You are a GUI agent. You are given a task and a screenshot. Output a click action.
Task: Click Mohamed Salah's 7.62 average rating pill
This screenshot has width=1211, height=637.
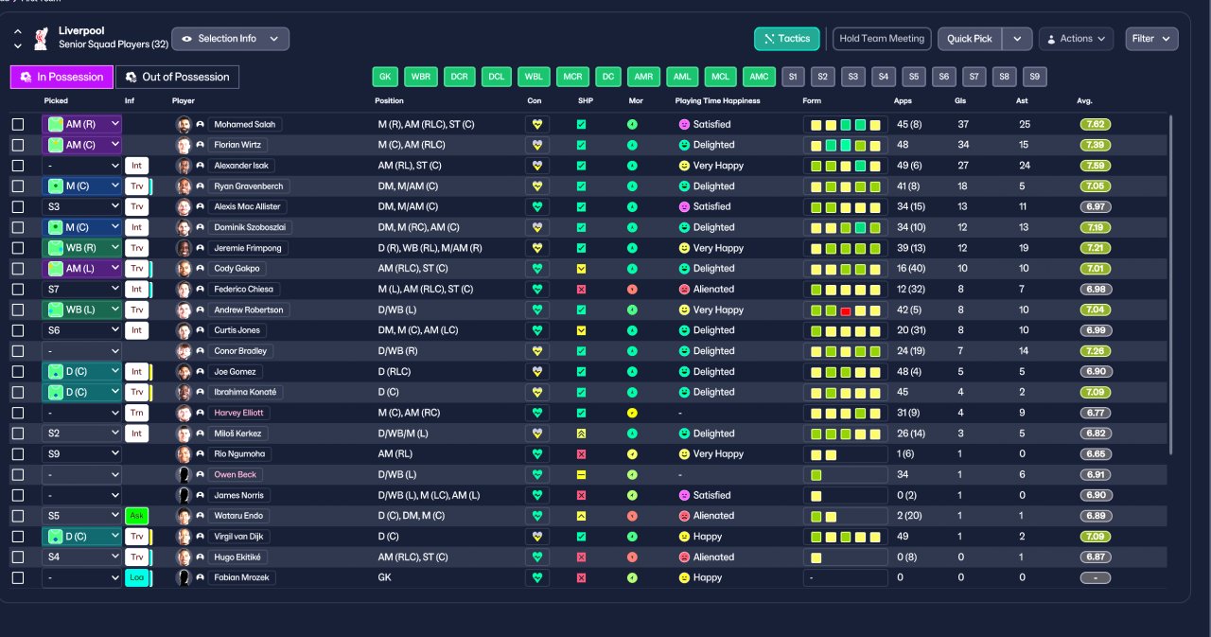[x=1096, y=124]
